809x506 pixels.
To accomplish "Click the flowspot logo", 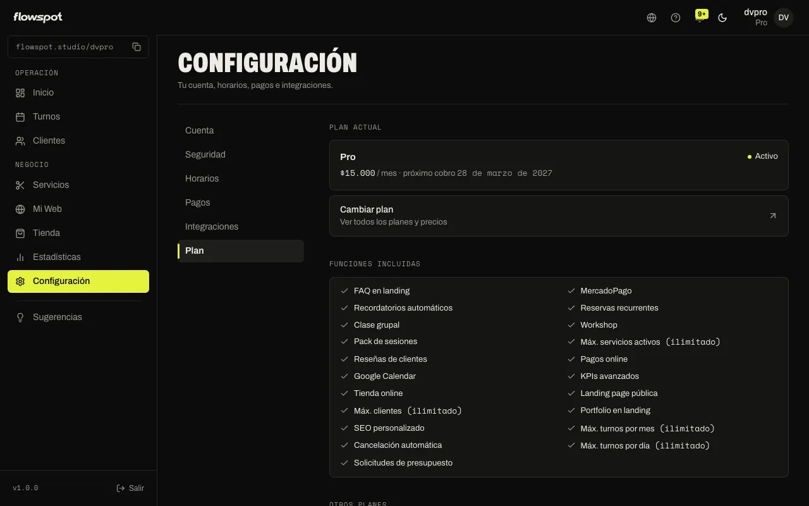I will (38, 17).
